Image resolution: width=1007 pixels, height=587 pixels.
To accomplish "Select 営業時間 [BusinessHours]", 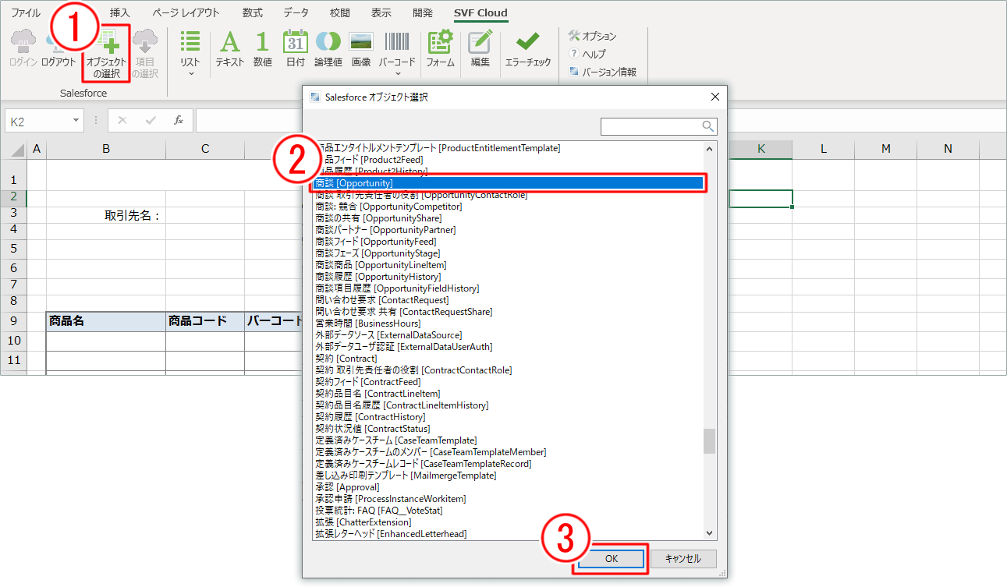I will [x=368, y=324].
